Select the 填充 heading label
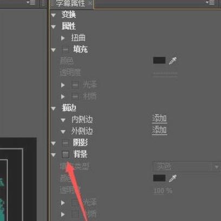Screen dimensions: 221x221 tap(81, 49)
